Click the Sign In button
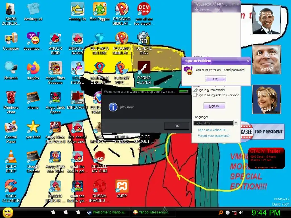291x218 pixels. pyautogui.click(x=214, y=106)
